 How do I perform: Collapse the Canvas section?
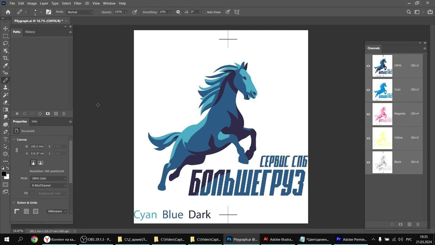(14, 140)
